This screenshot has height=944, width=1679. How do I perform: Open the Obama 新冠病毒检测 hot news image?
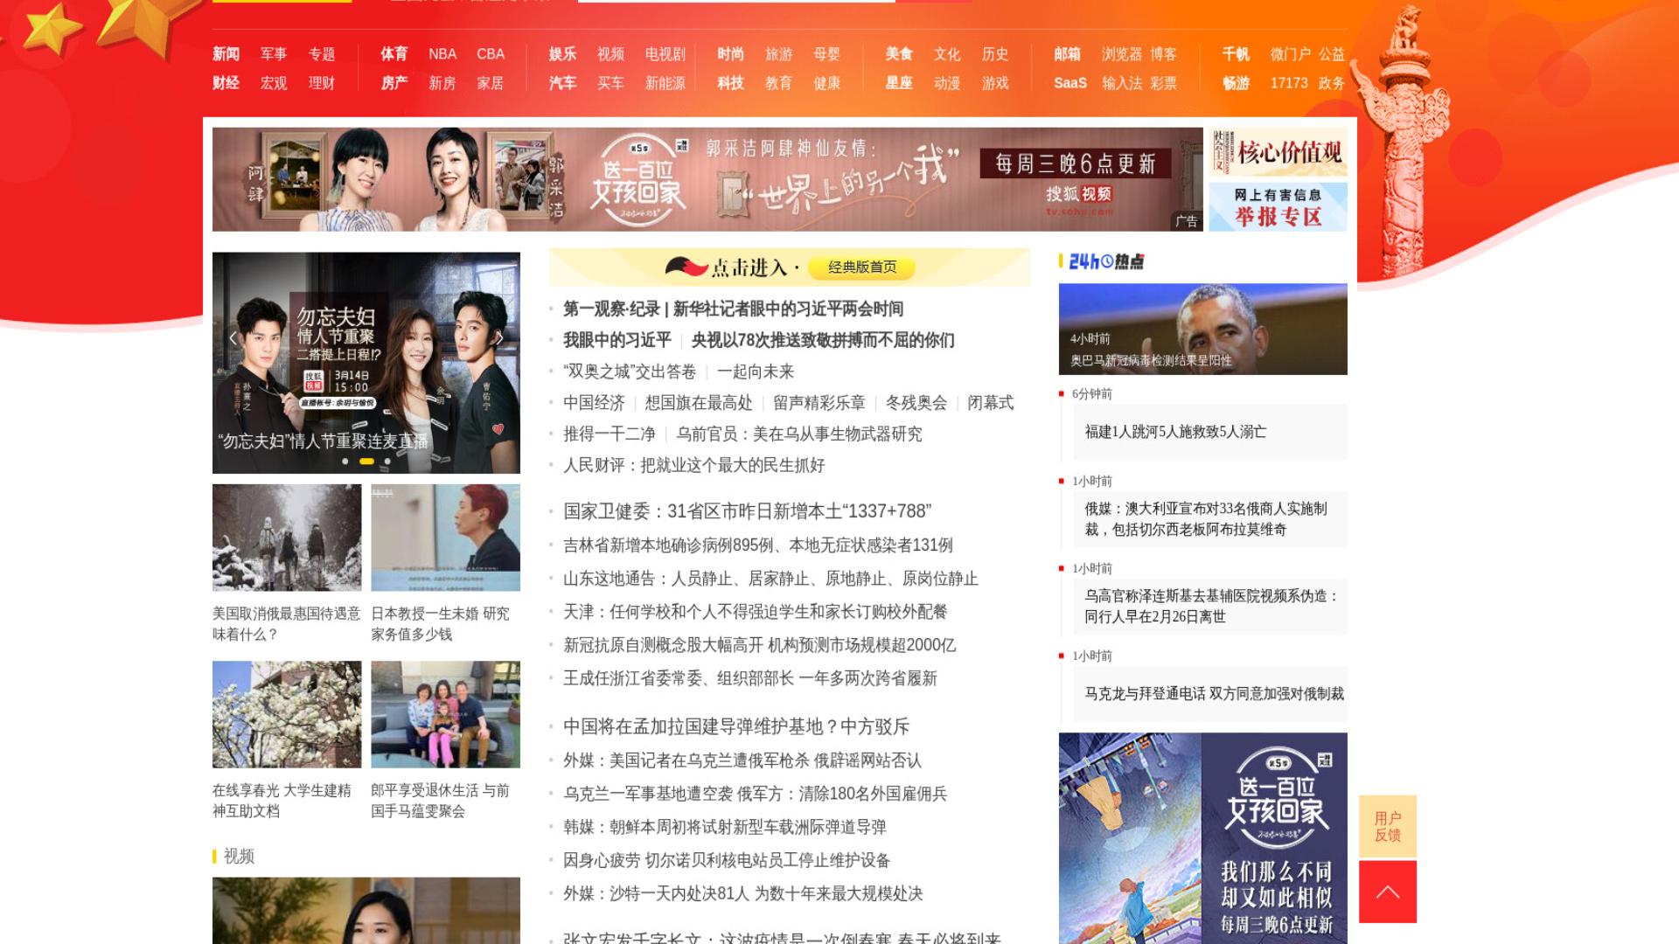pyautogui.click(x=1202, y=329)
